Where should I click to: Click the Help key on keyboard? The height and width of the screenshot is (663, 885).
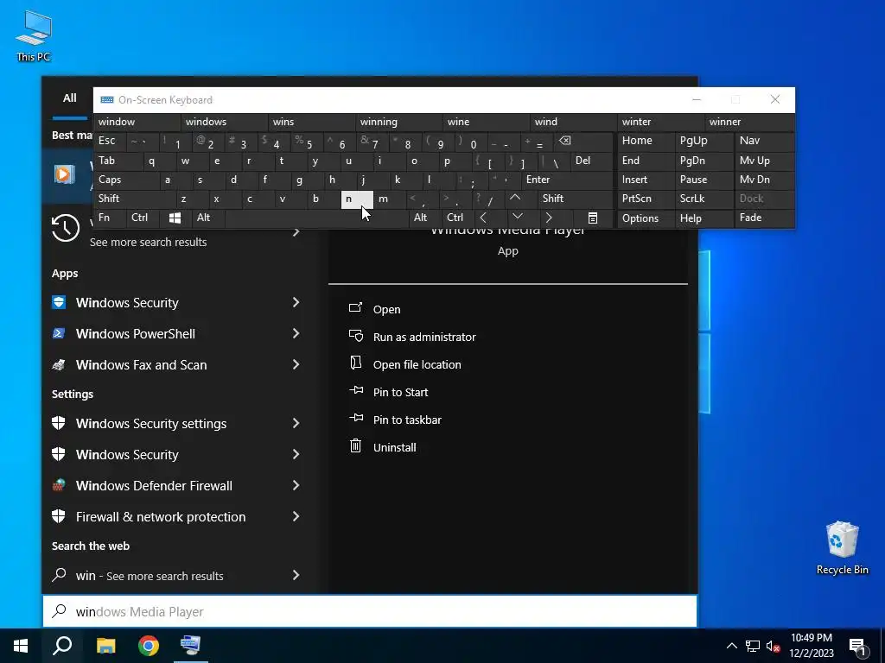point(704,218)
